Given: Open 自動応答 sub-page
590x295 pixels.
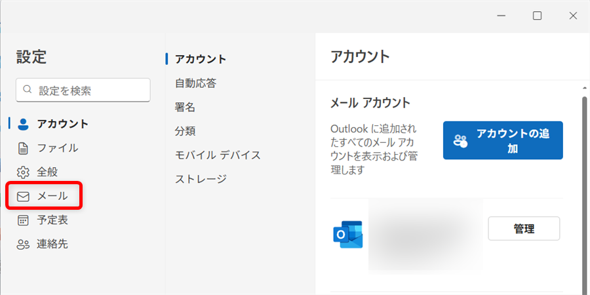Looking at the screenshot, I should (x=195, y=83).
